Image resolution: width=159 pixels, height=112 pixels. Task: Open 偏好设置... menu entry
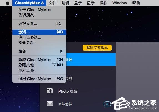pos(39,24)
